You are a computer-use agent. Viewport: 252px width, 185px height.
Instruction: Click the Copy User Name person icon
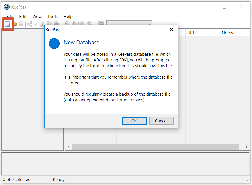42,23
